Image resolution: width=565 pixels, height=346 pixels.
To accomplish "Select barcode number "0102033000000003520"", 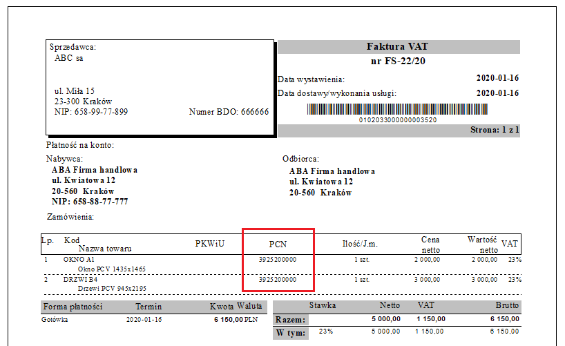I will click(398, 119).
